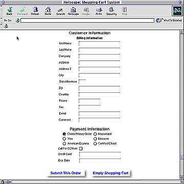Focus the Fax field

point(89,107)
